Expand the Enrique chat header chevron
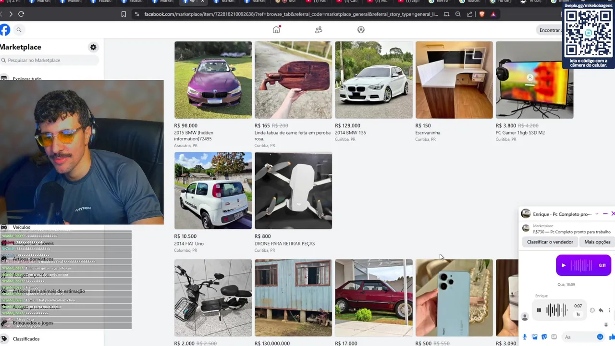This screenshot has width=615, height=346. (x=597, y=214)
